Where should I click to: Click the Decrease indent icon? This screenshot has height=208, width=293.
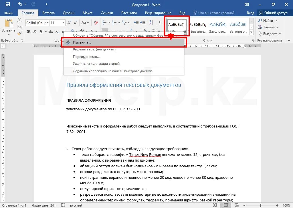pyautogui.click(x=136, y=23)
